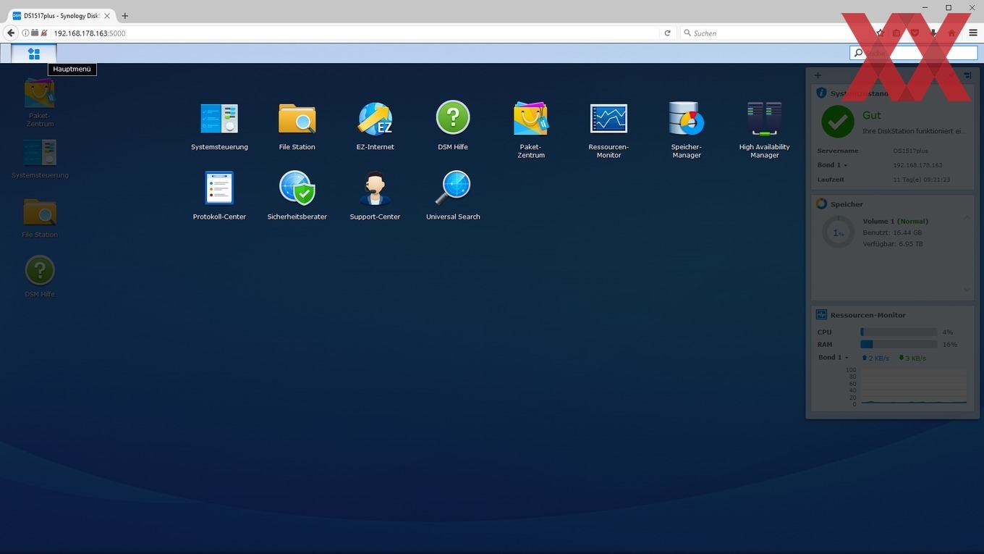Click the DSM desktop search field
The height and width of the screenshot is (554, 984).
click(913, 53)
